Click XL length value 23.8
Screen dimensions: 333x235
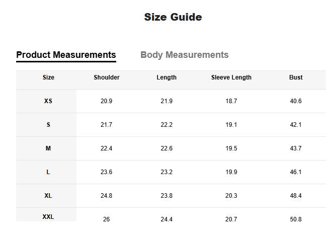coord(166,196)
